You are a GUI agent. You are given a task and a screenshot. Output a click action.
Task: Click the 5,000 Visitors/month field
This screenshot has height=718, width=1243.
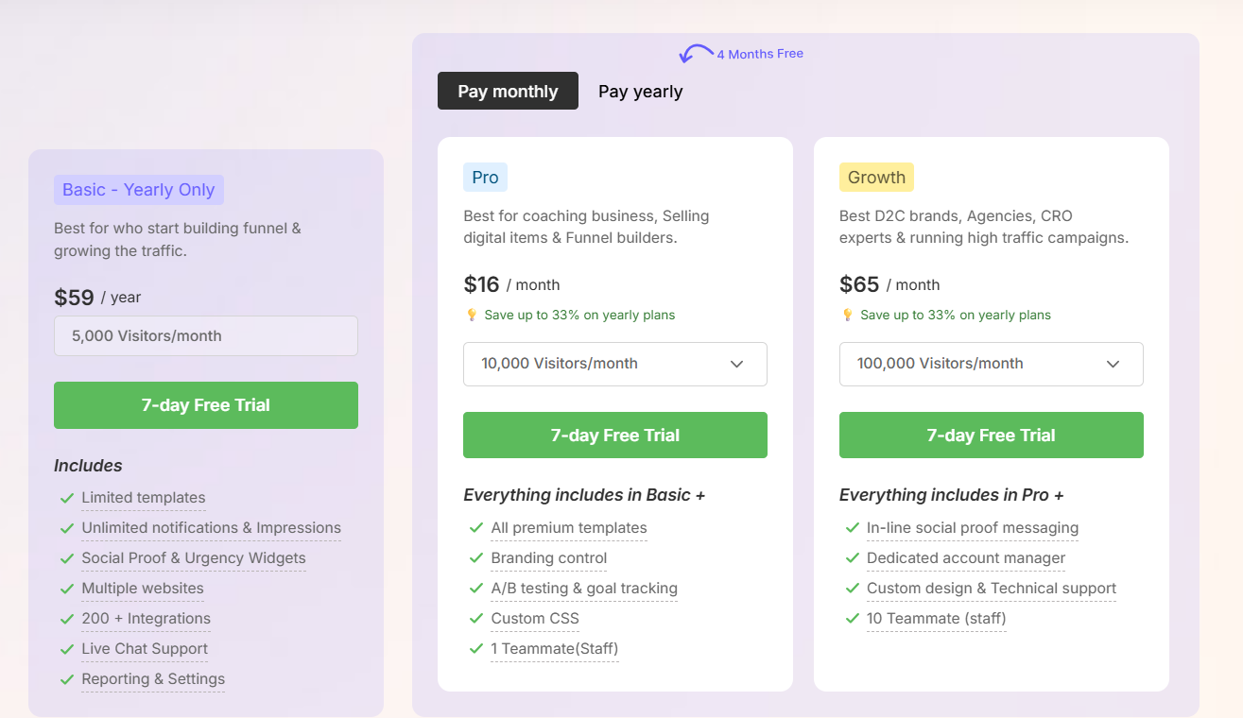tap(205, 335)
